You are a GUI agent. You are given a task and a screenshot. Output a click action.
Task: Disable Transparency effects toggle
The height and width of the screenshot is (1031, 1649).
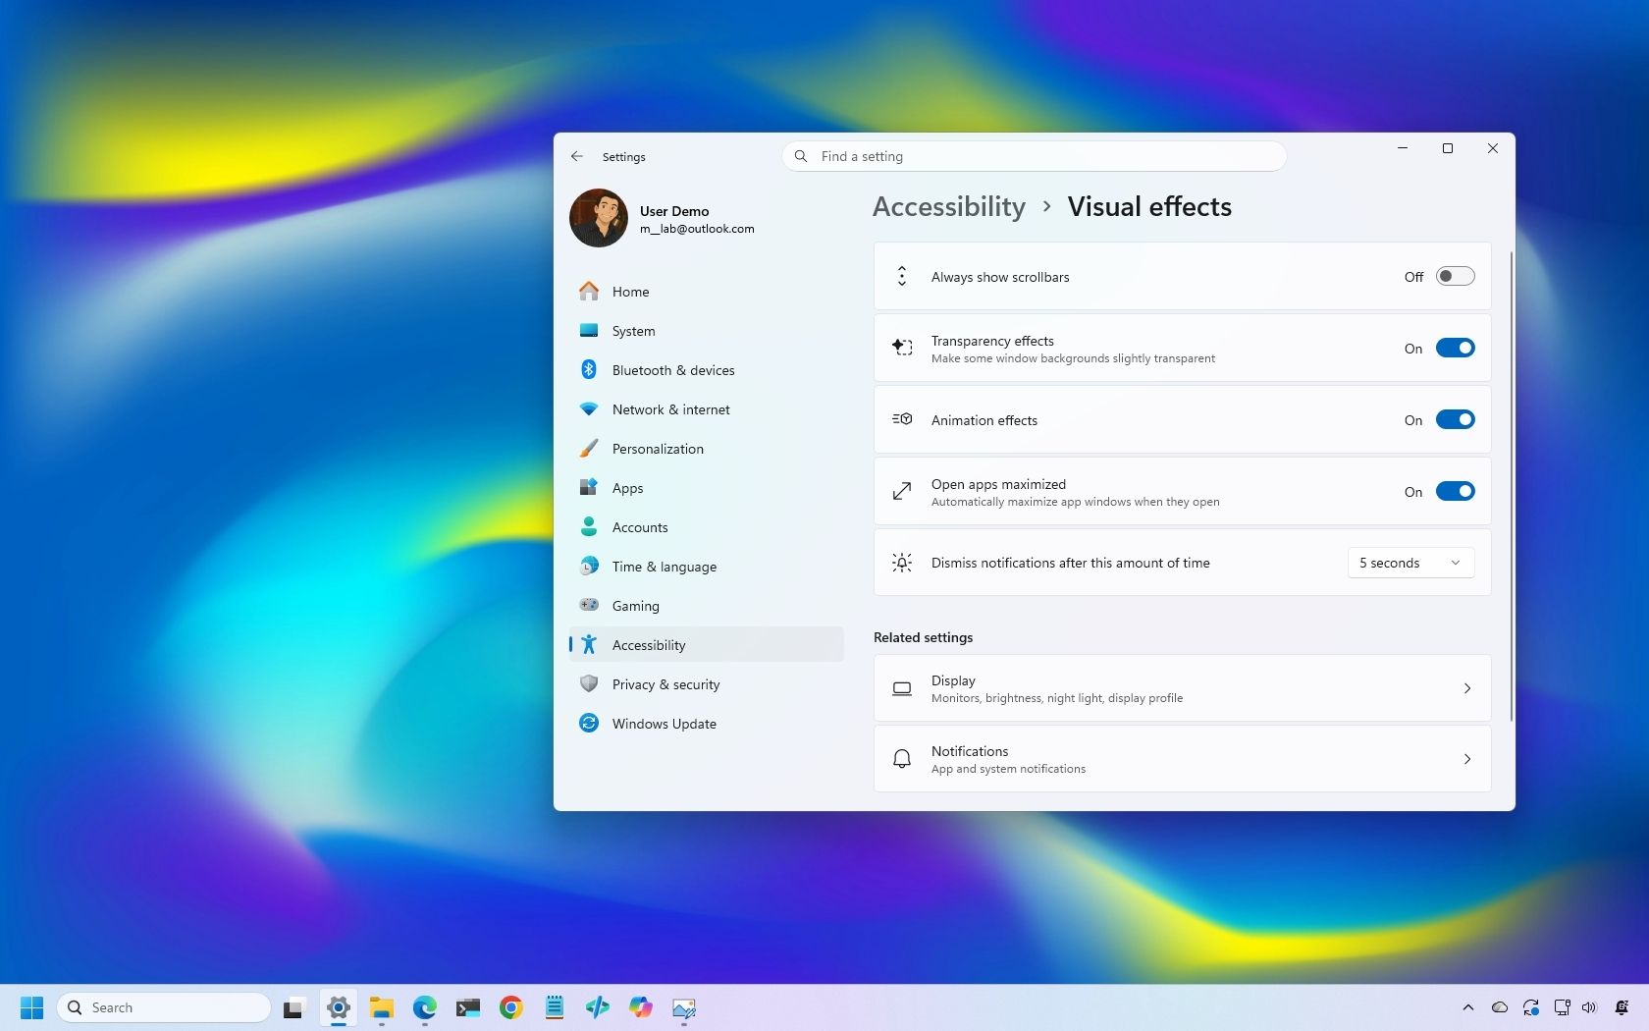point(1455,348)
